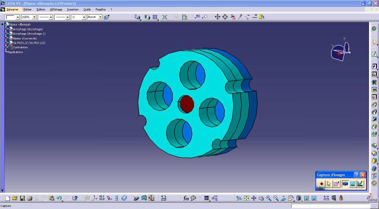Open the Insertion menu
Screen dimensions: 379x209
click(x=73, y=9)
